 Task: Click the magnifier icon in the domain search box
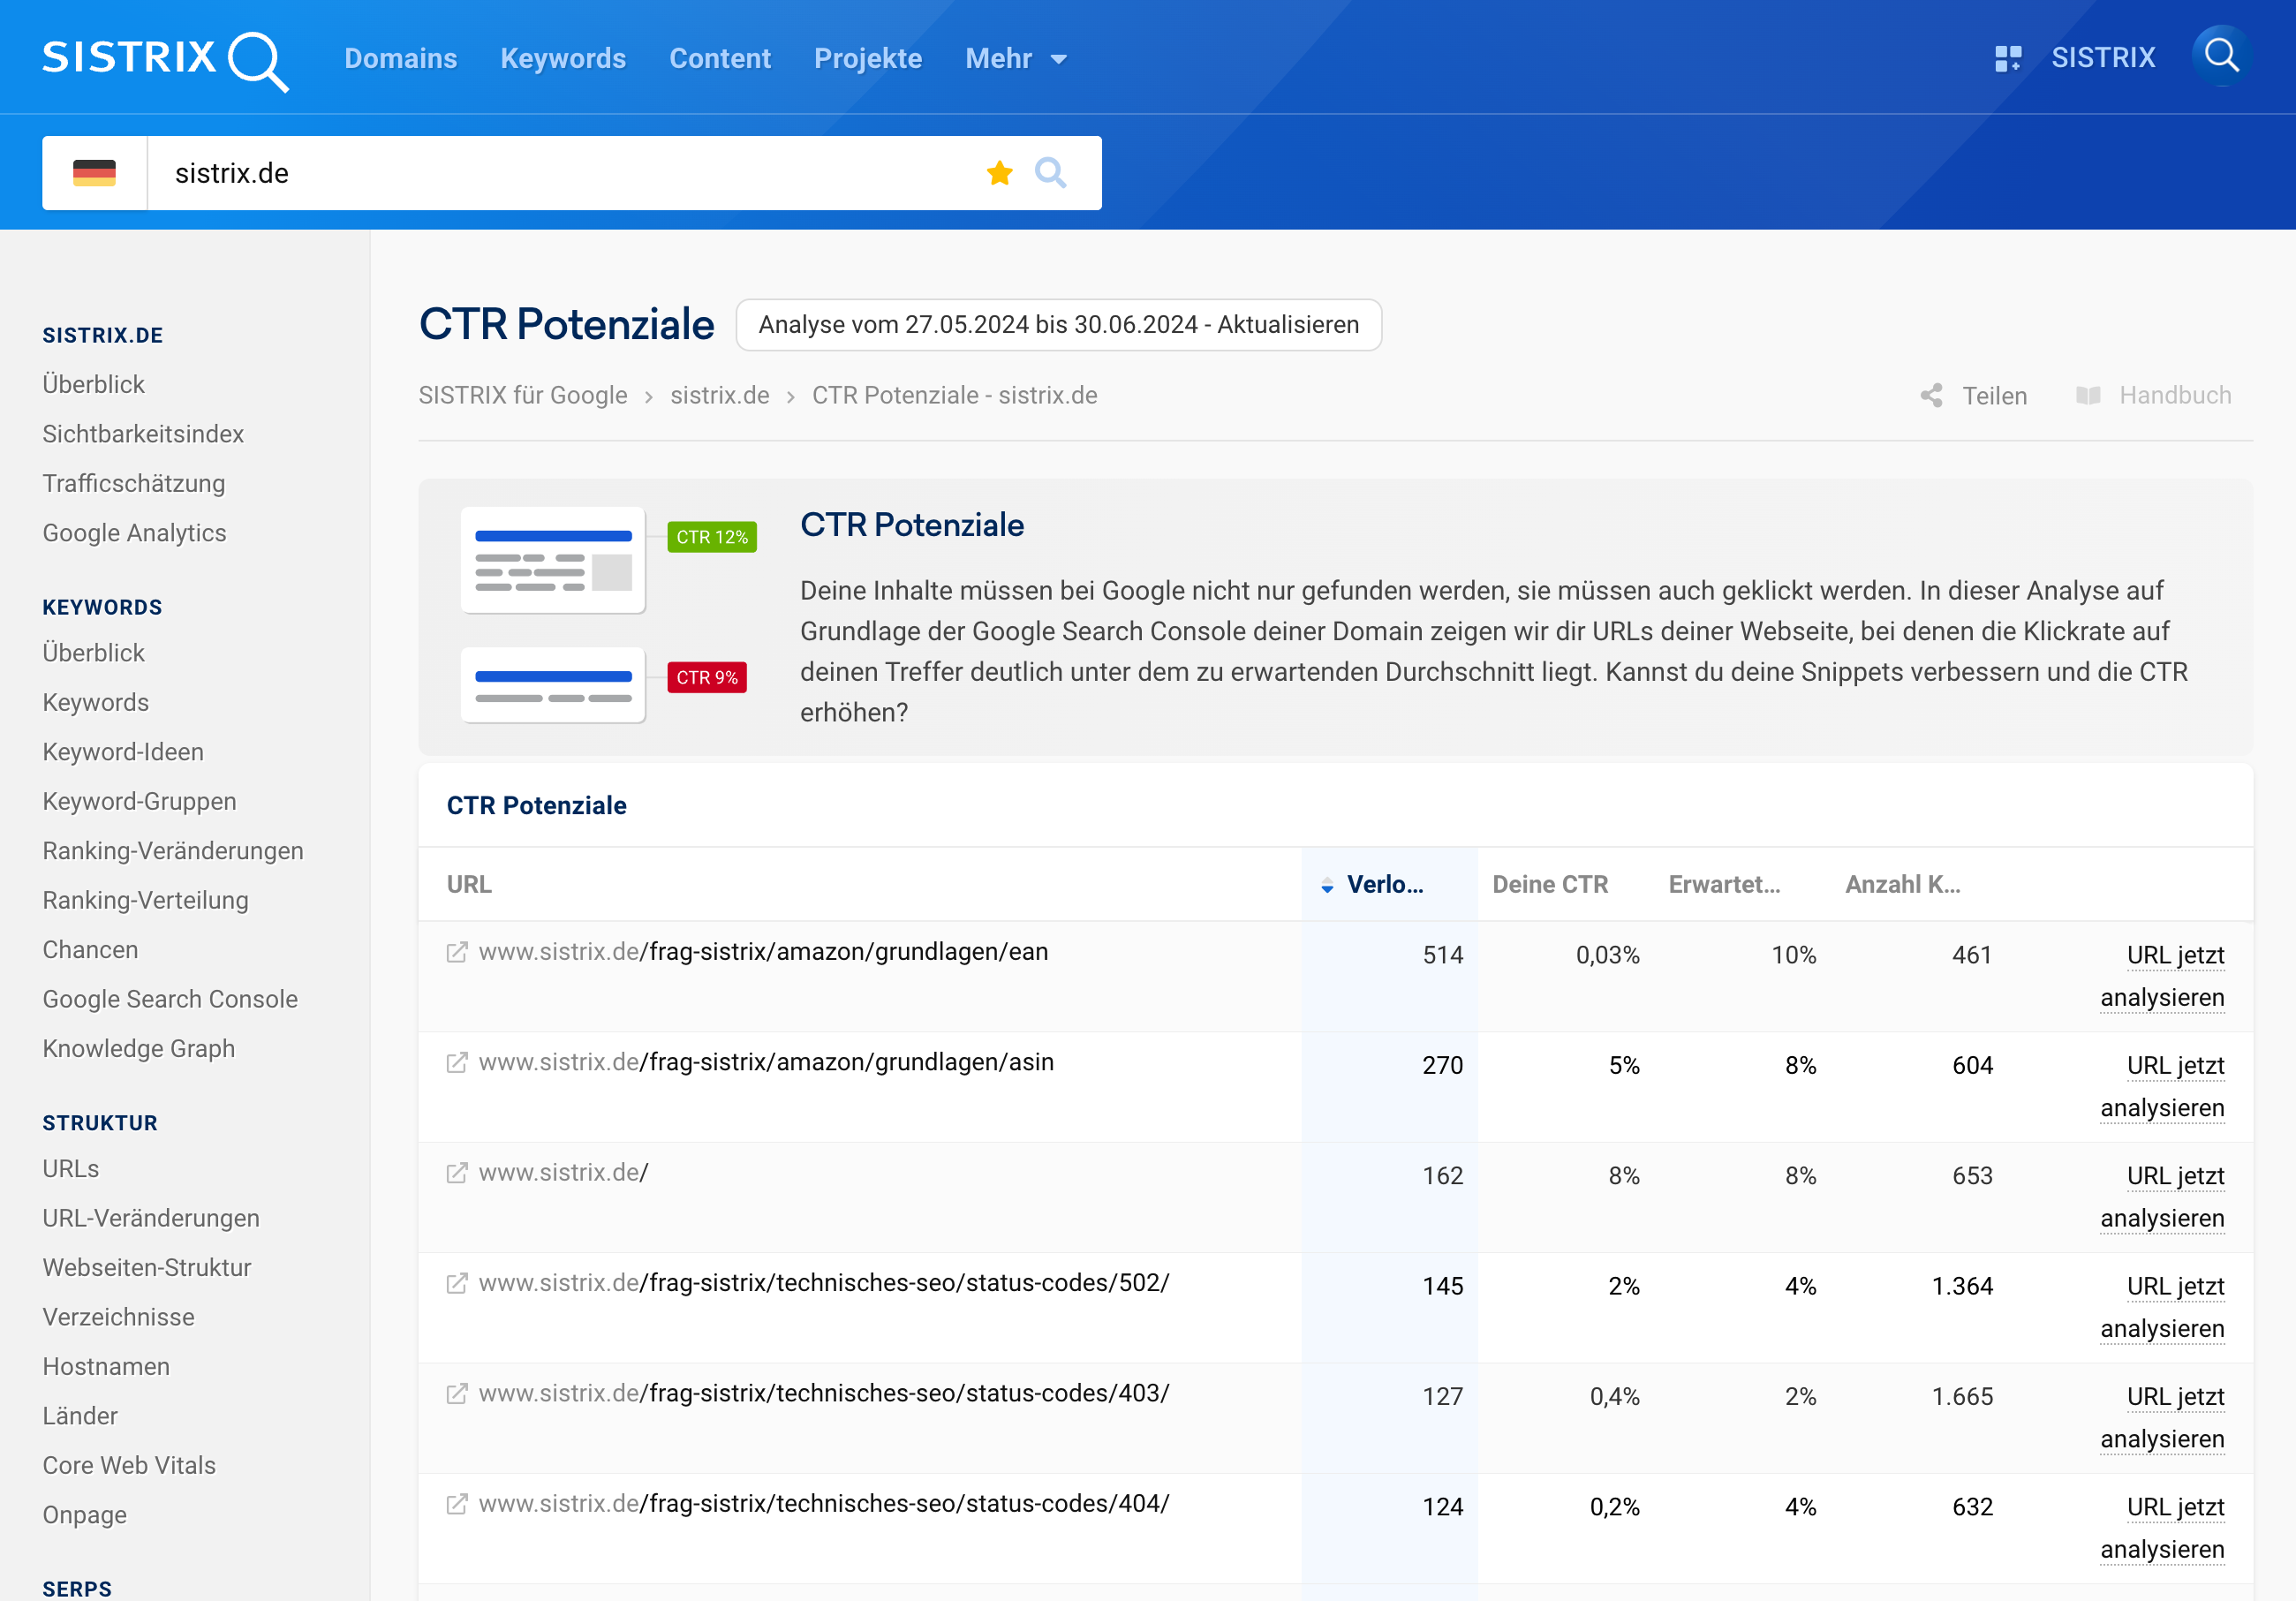1050,173
